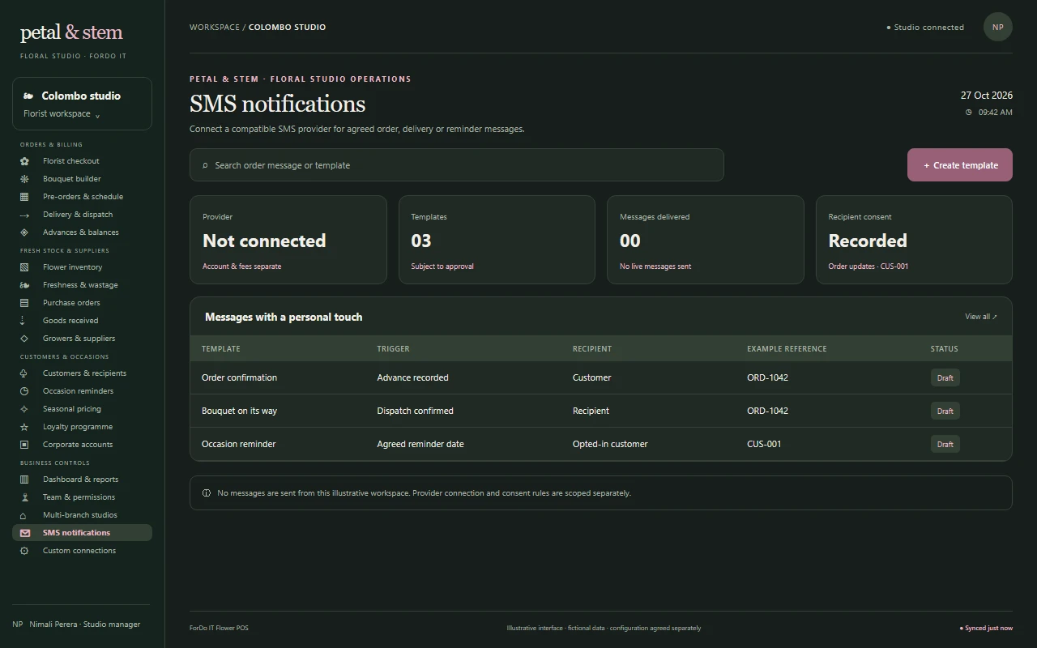Expand View all messages list
The height and width of the screenshot is (648, 1037).
click(981, 317)
